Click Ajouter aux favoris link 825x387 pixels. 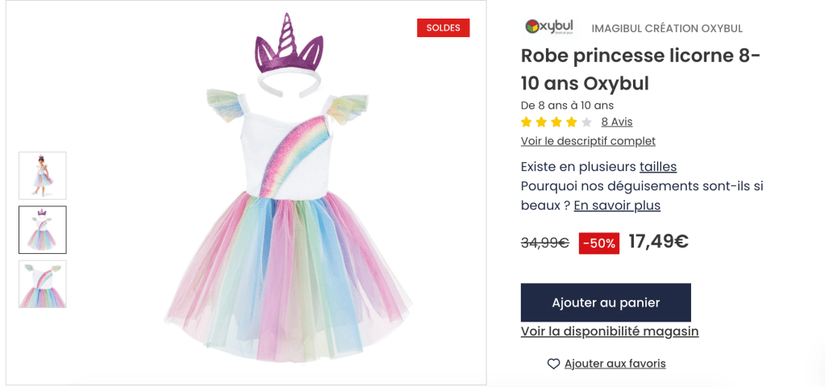click(615, 364)
